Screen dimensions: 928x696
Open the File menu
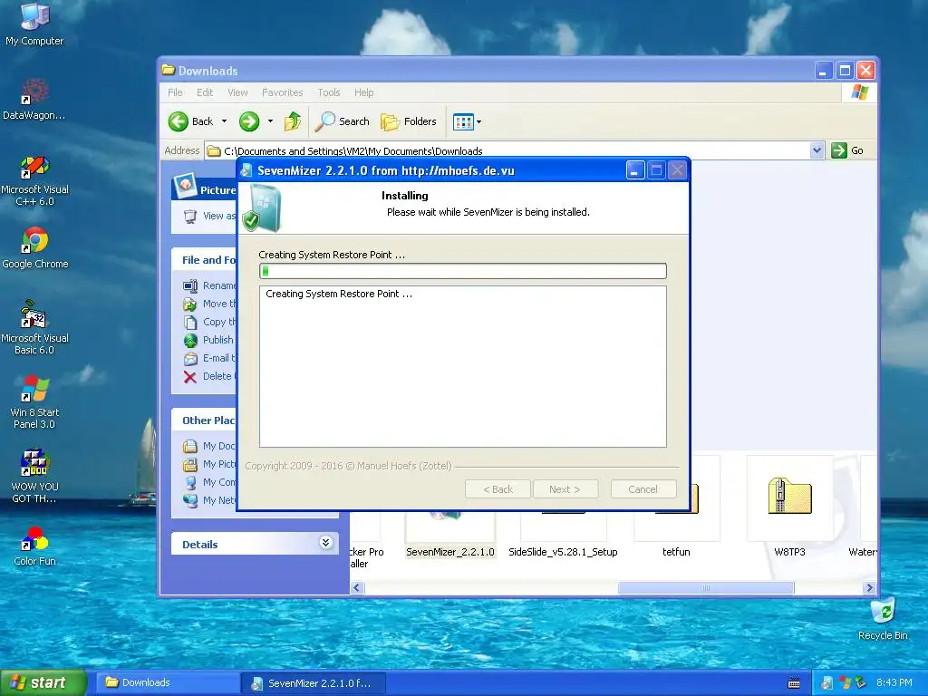175,92
